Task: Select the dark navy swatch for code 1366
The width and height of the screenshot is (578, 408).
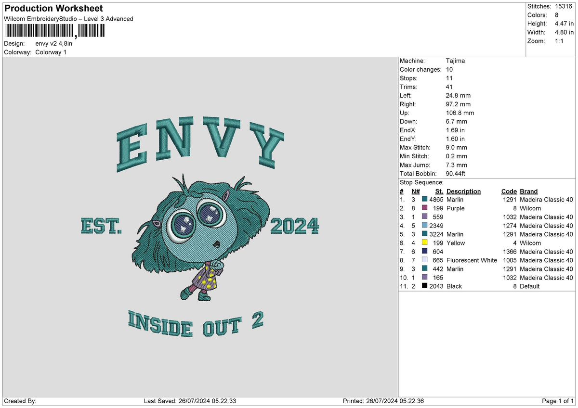Action: pos(424,252)
